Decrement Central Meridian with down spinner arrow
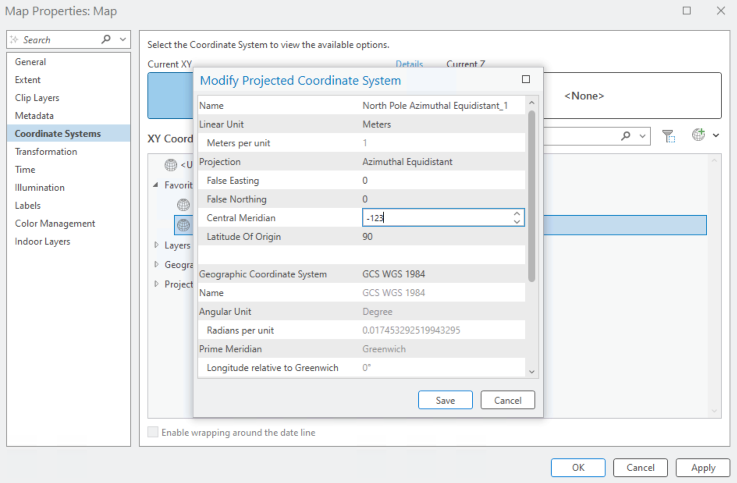The height and width of the screenshot is (483, 737). (x=517, y=222)
